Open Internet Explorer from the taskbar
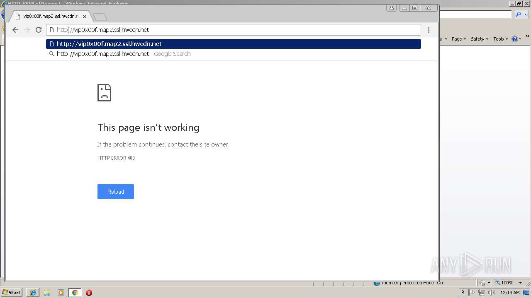This screenshot has width=531, height=298. 33,293
